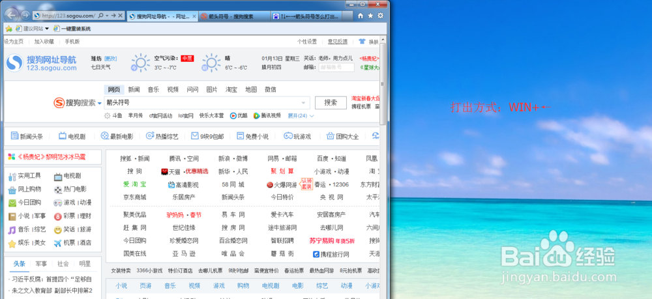Click the 搜索 button
The image size is (652, 299).
pos(331,102)
